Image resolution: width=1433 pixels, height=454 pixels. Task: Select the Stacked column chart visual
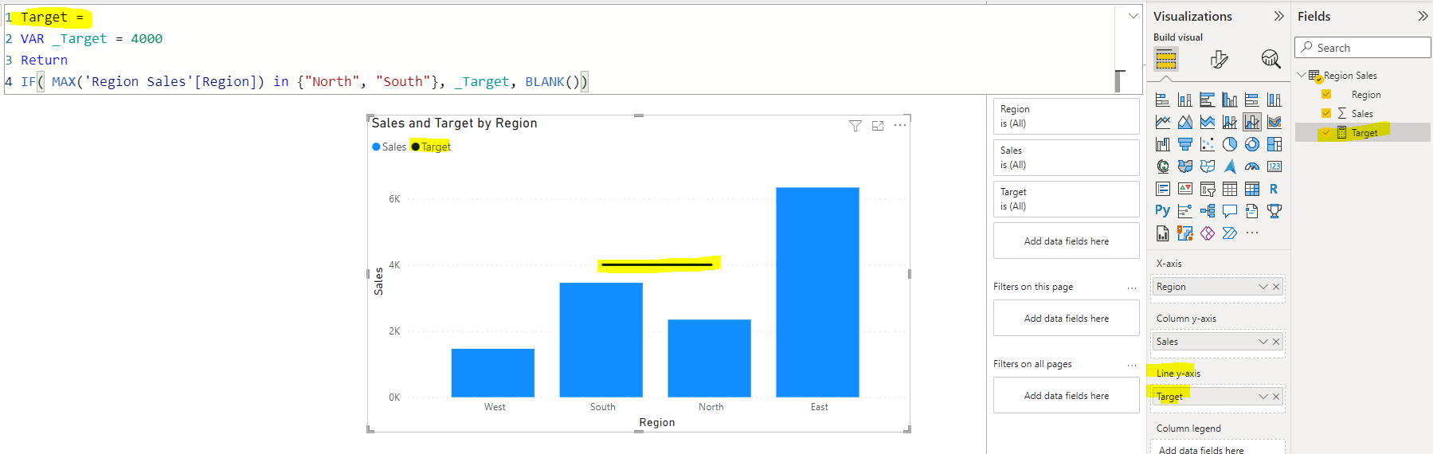click(x=1185, y=100)
